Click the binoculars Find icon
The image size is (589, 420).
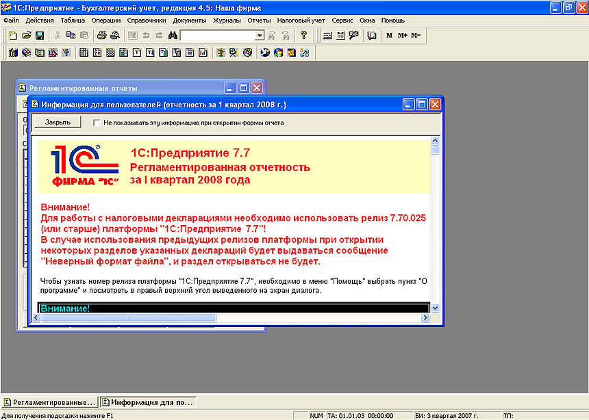pyautogui.click(x=173, y=36)
